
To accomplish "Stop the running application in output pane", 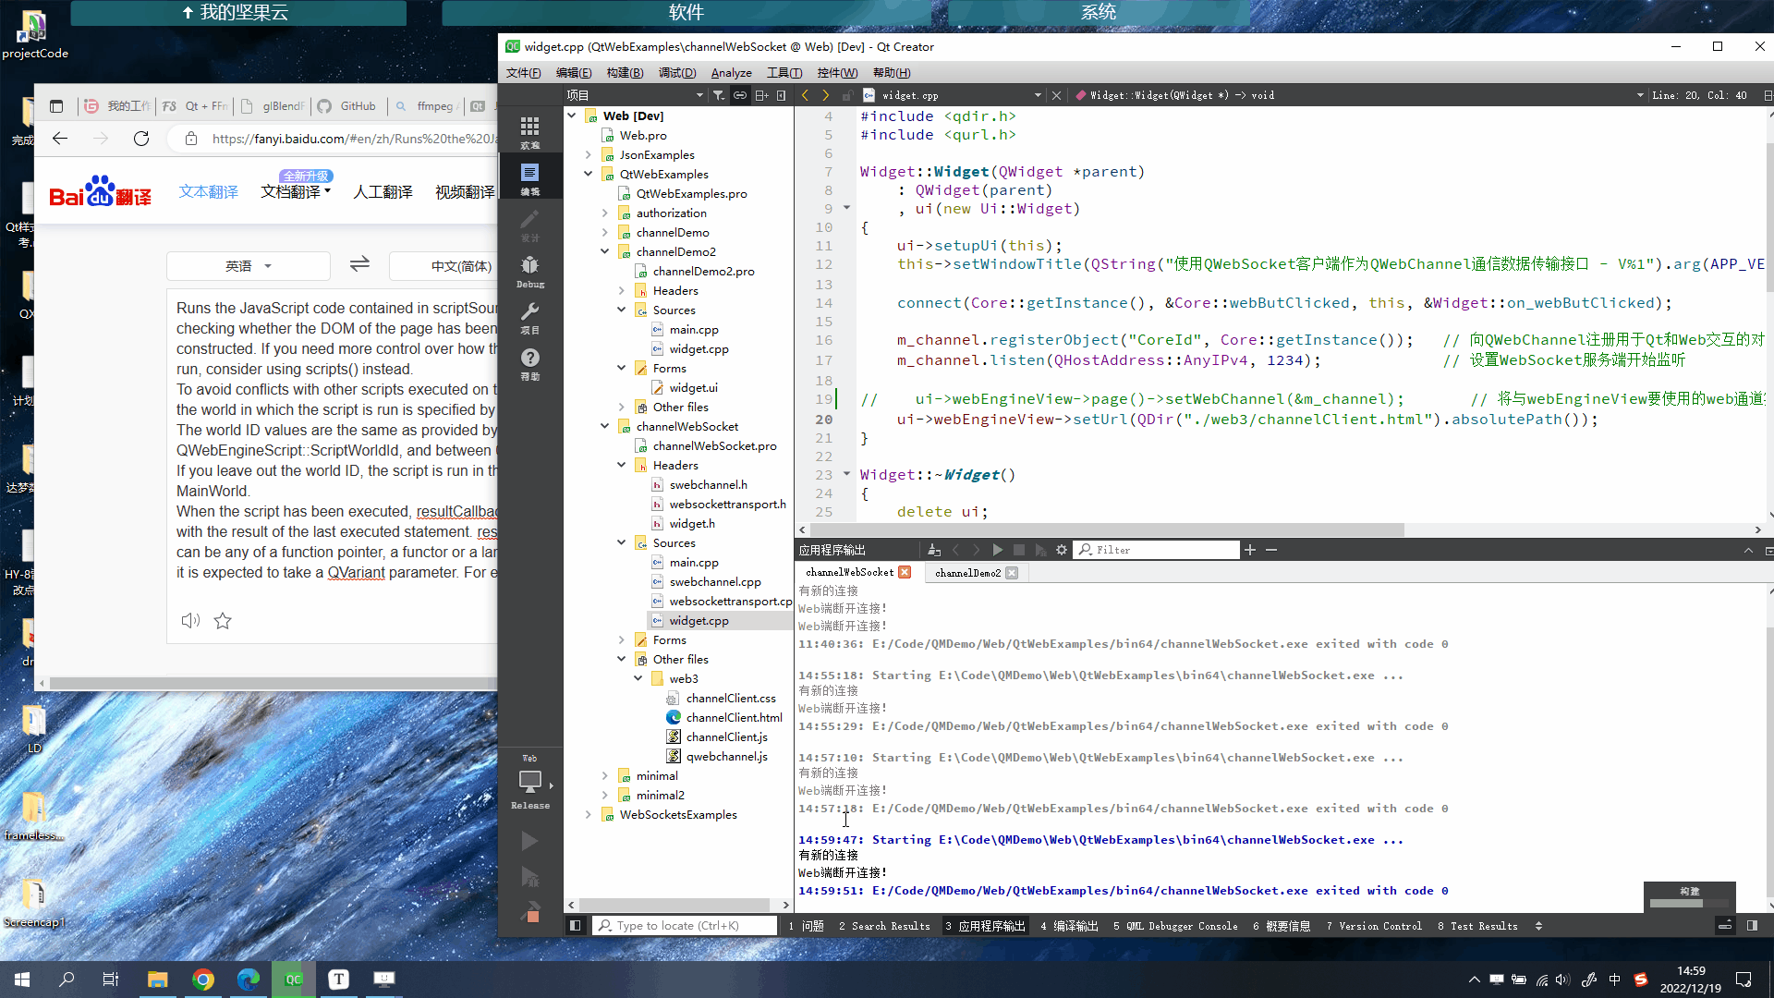I will tap(1019, 550).
